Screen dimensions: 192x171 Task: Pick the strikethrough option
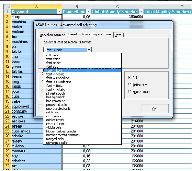[55, 93]
